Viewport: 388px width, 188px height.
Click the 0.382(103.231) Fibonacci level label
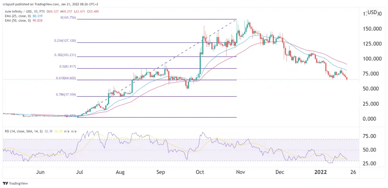65,55
